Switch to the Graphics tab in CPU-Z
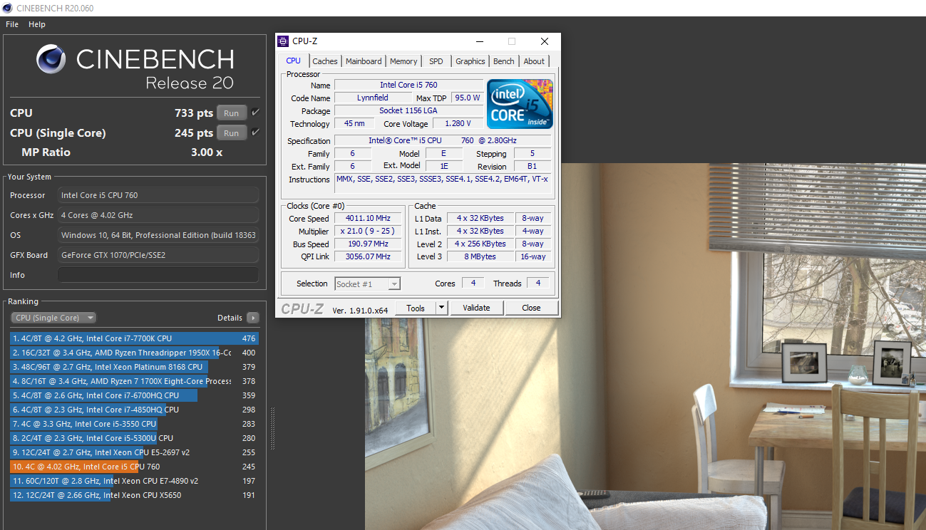926x530 pixels. pyautogui.click(x=470, y=61)
